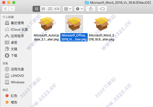Zoom the window with the green button

(14, 3)
